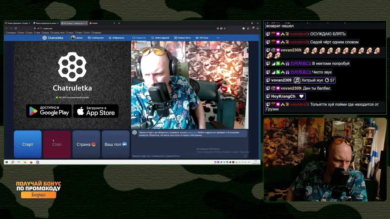390x219 pixels.
Task: Click the webcam video preview
Action: pyautogui.click(x=190, y=85)
